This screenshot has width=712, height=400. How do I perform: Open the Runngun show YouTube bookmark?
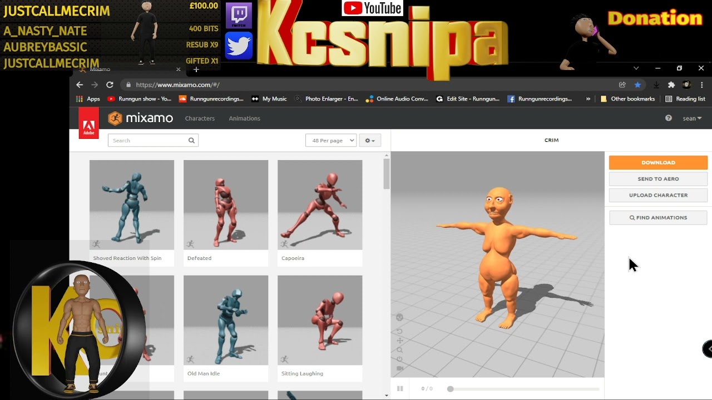click(139, 99)
